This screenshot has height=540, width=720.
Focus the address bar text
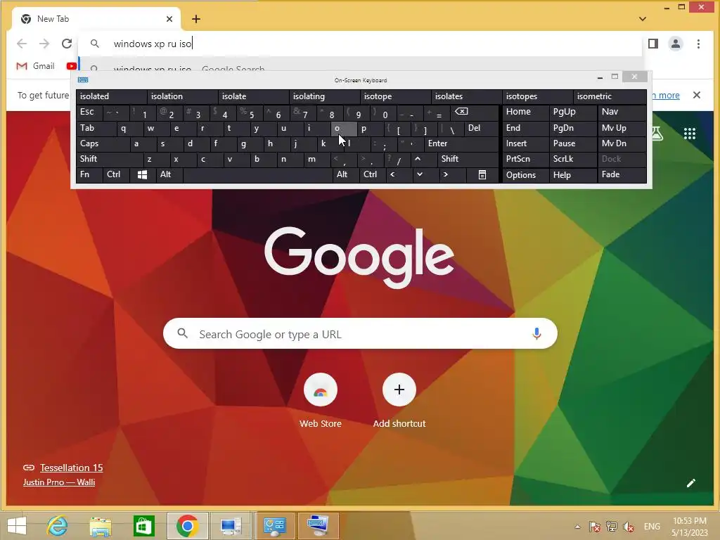coord(153,44)
